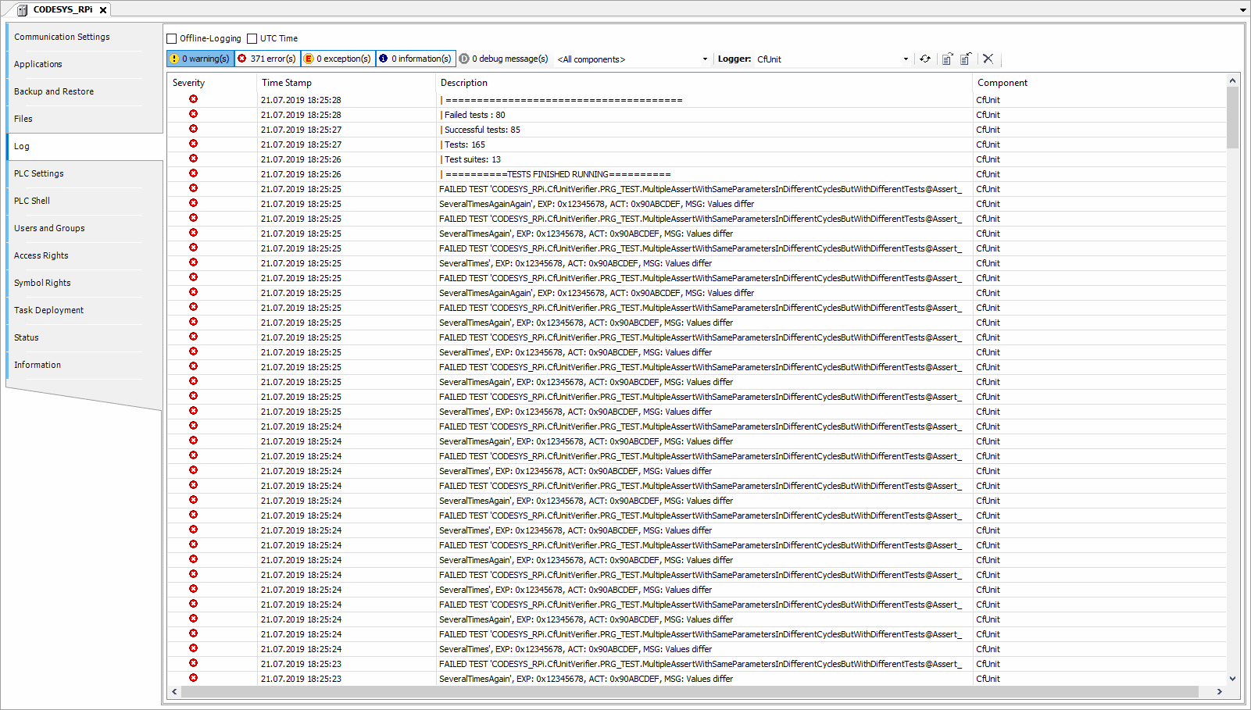Close the CODESYS_RPi editor tab
Viewport: 1251px width, 710px height.
pyautogui.click(x=103, y=10)
